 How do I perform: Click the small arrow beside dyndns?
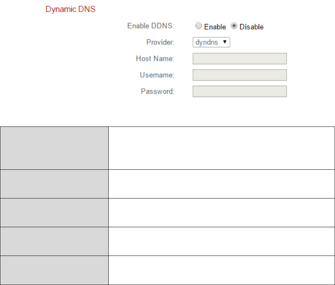pos(225,42)
